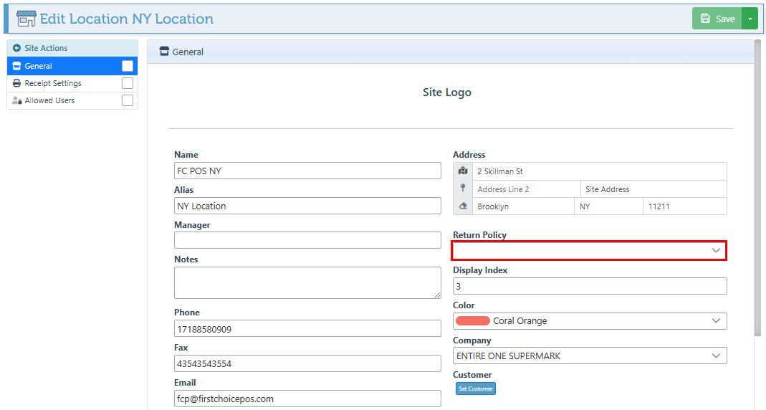Click the store icon in General sidebar item

pyautogui.click(x=16, y=66)
